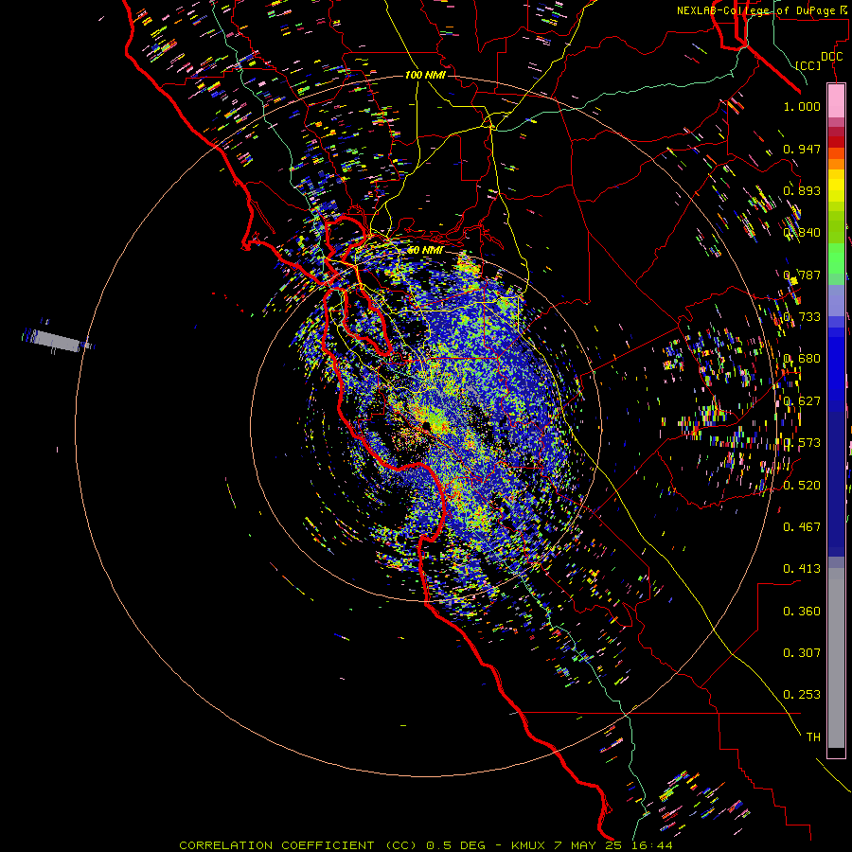Click the 0.840 scale value
Screen dimensions: 852x852
[802, 232]
